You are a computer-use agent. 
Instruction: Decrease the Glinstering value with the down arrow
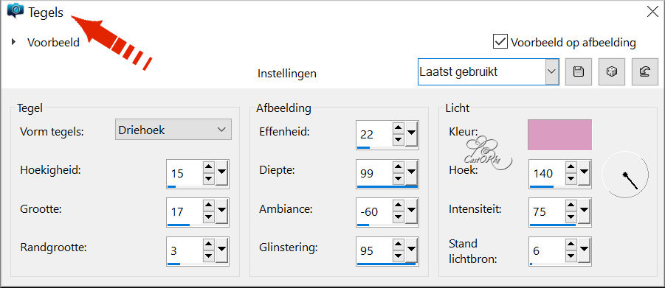pyautogui.click(x=398, y=256)
